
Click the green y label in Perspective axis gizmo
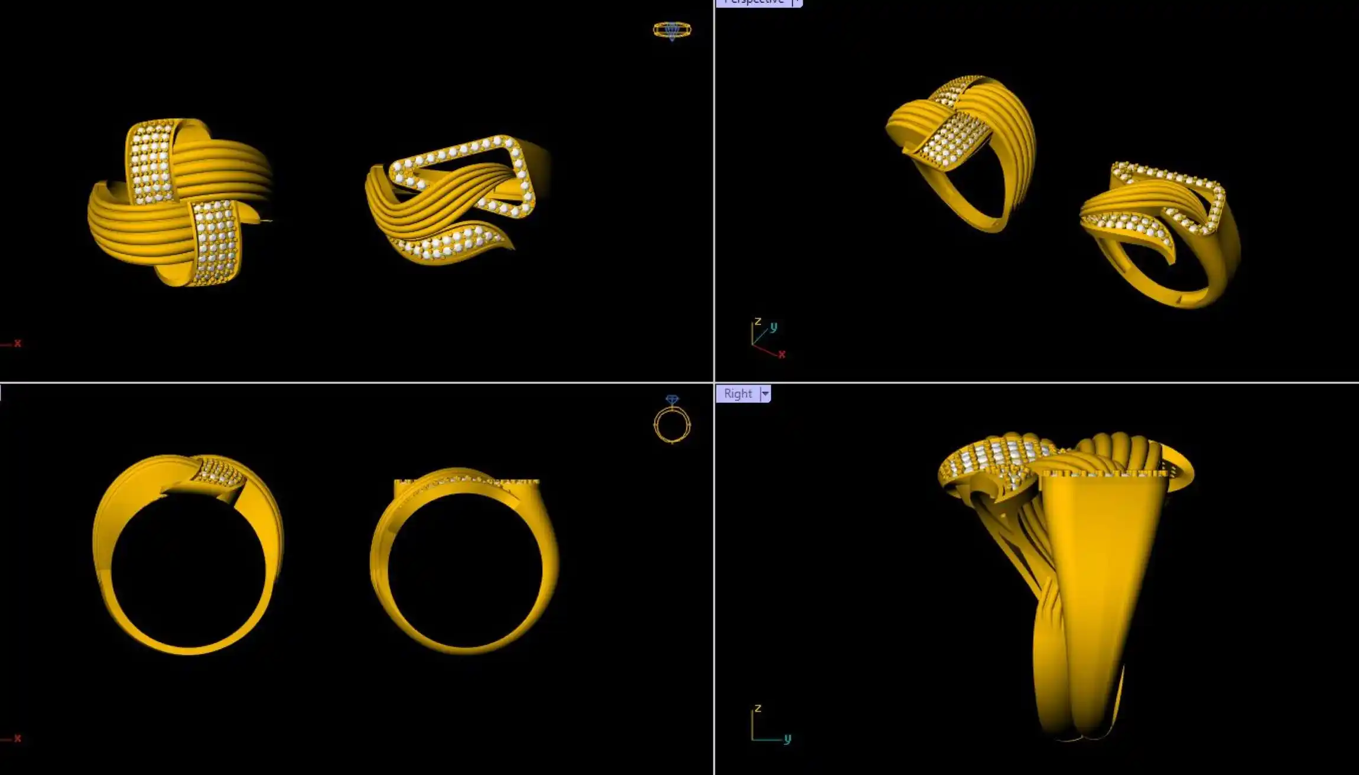click(773, 326)
